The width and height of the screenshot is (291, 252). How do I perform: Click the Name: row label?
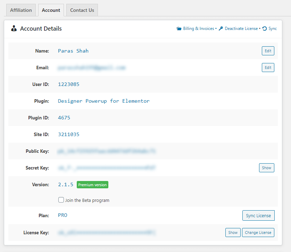click(x=42, y=51)
